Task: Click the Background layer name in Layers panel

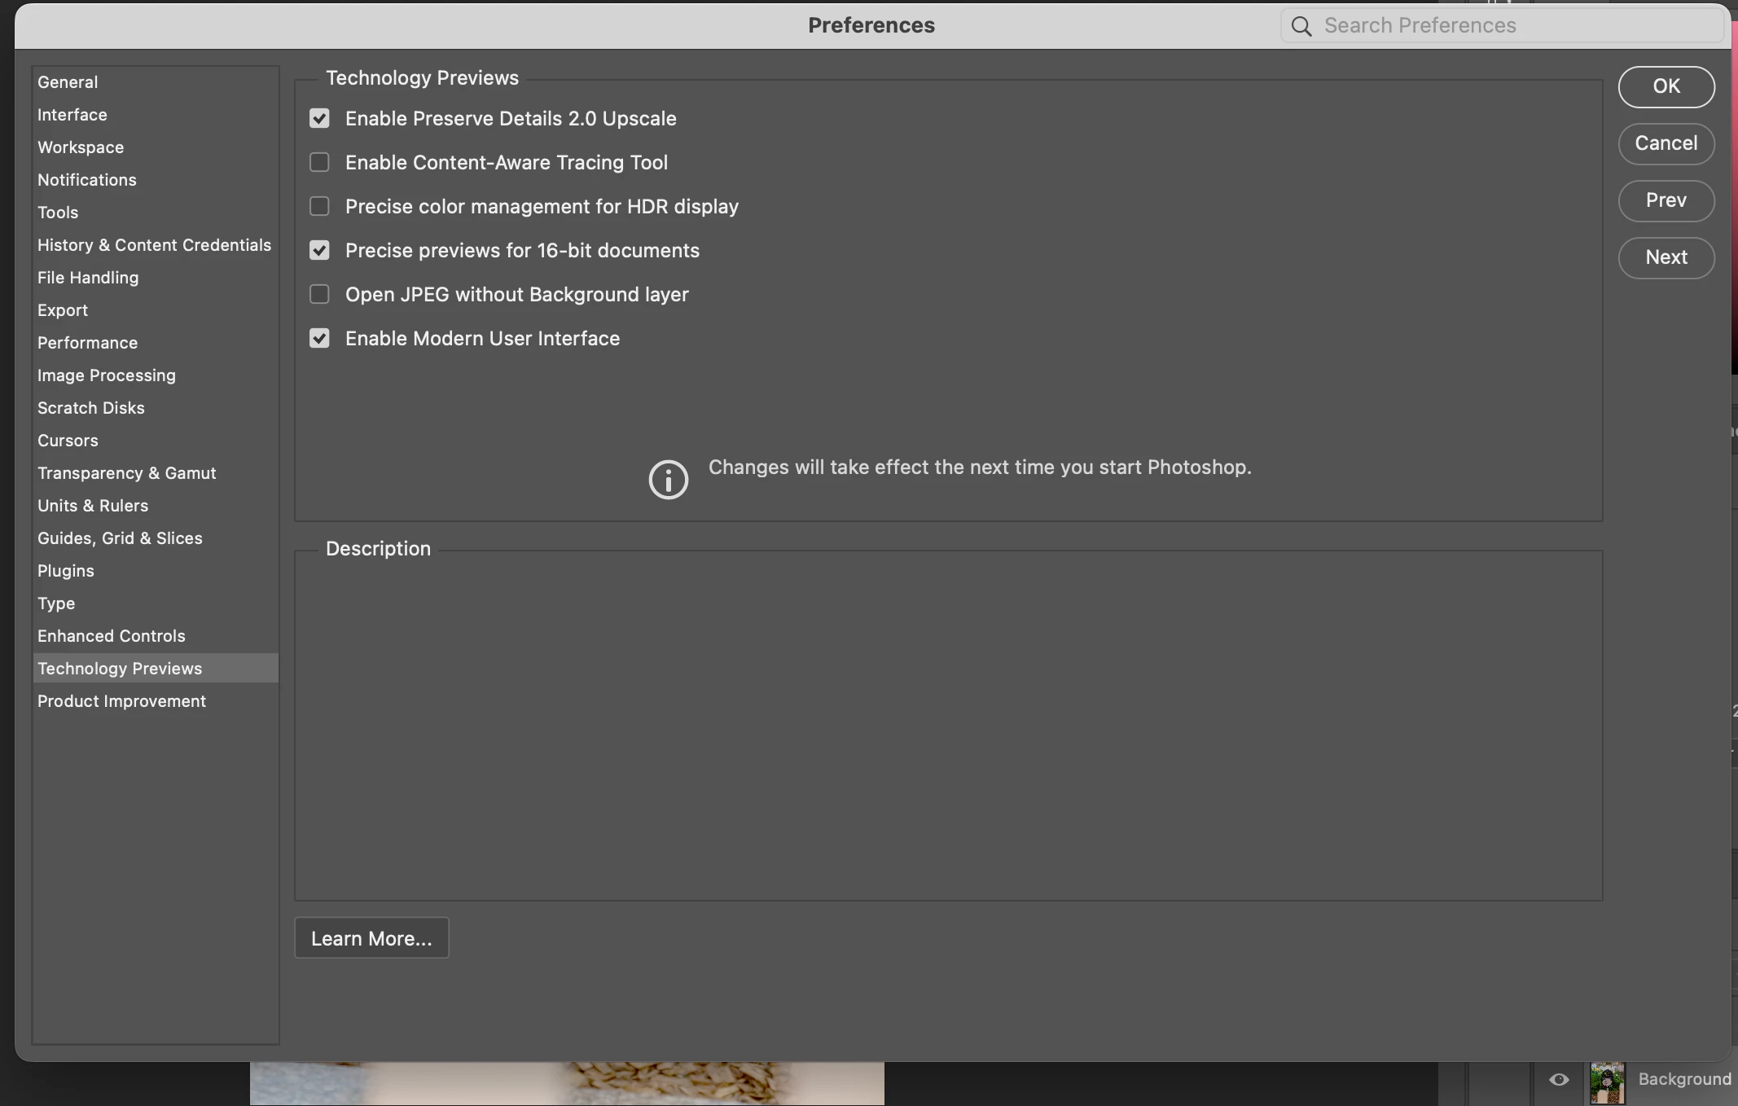Action: pos(1684,1079)
